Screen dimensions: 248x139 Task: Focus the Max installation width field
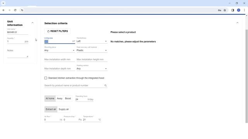click(59, 59)
